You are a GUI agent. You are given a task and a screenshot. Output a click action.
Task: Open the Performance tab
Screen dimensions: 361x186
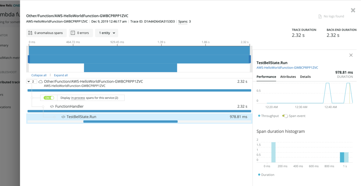pyautogui.click(x=266, y=77)
